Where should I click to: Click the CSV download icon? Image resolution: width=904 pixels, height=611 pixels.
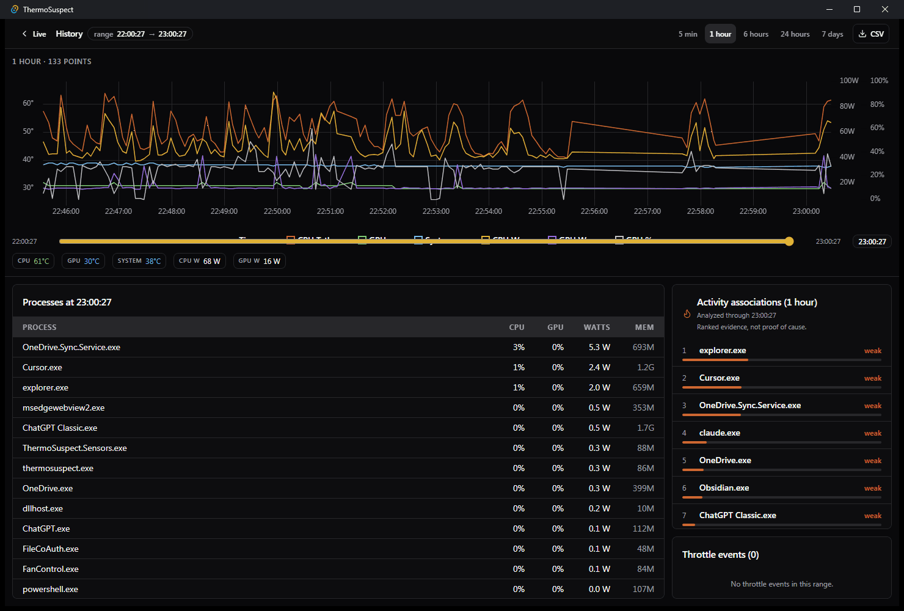coord(862,34)
